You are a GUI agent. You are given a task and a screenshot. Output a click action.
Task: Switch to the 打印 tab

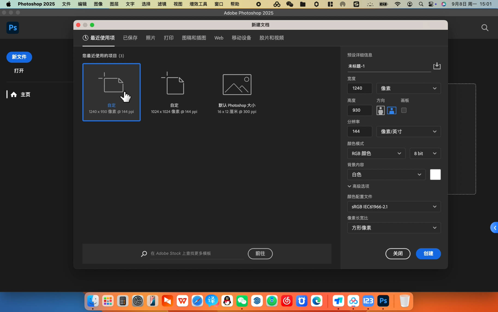168,38
